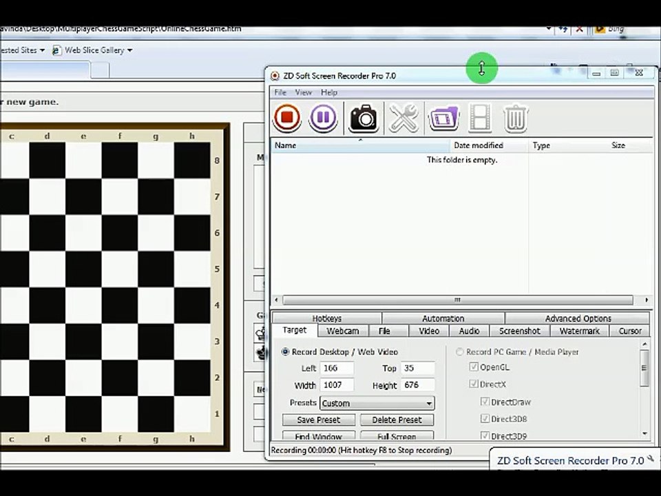
Task: Open the Presets Custom dropdown
Action: pos(377,403)
